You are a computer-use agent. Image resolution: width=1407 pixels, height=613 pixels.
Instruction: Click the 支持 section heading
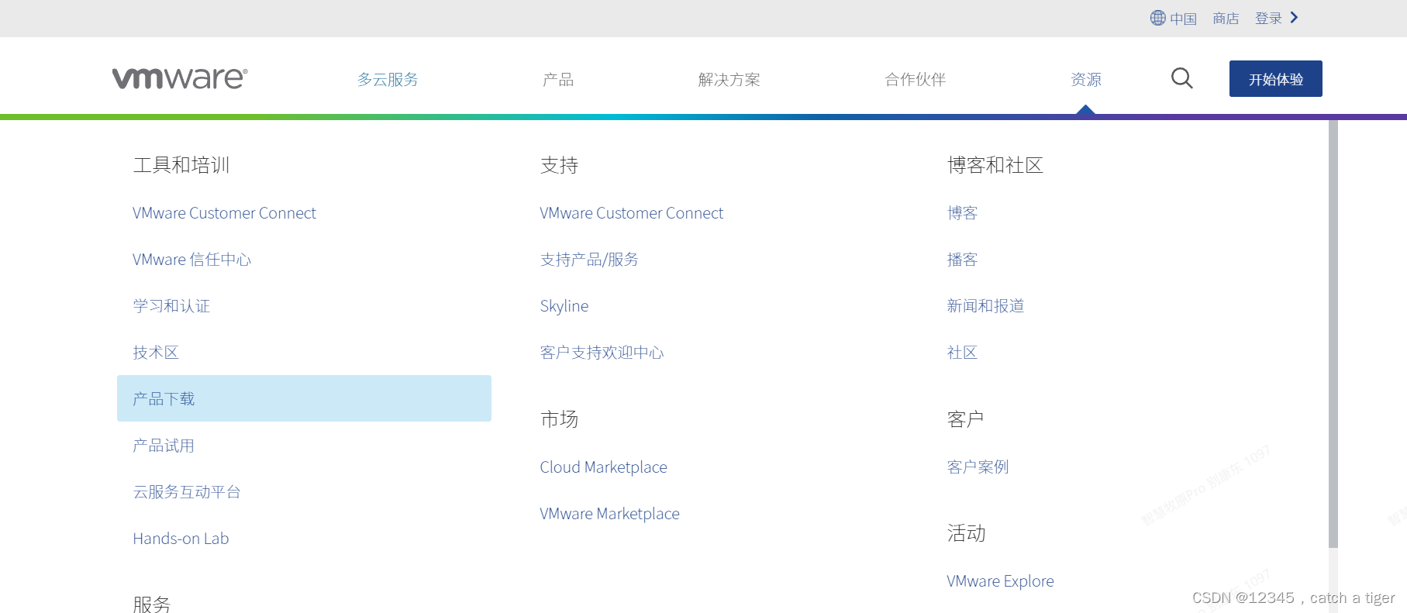pyautogui.click(x=559, y=165)
